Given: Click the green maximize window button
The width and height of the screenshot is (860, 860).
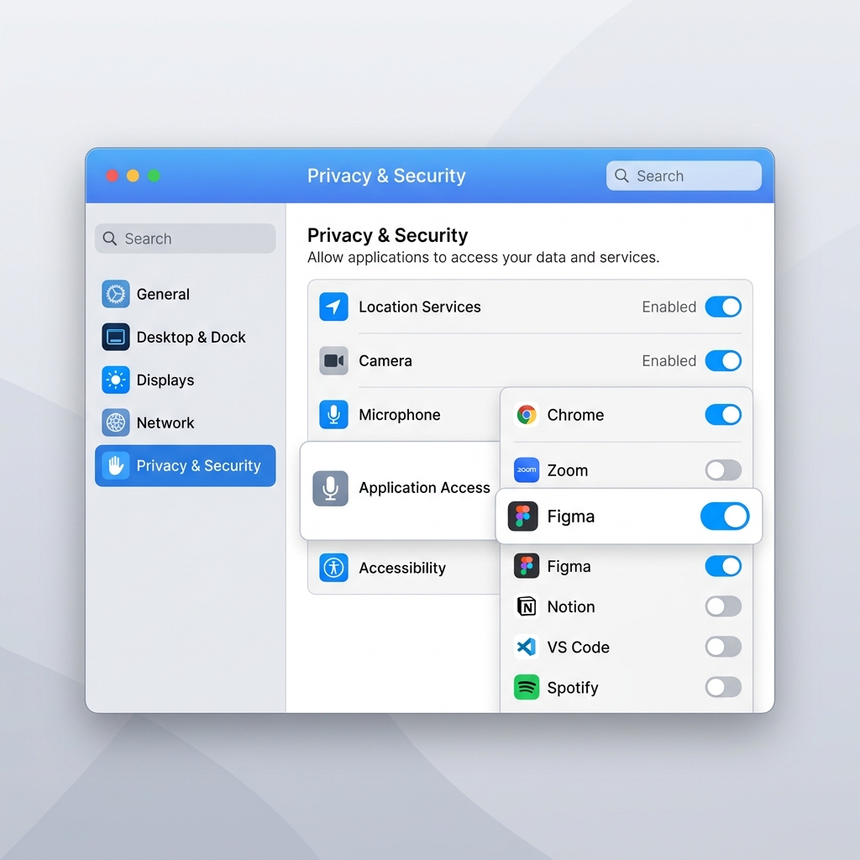Looking at the screenshot, I should click(x=155, y=176).
